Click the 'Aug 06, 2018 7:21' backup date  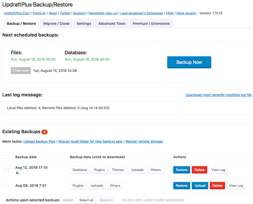click(x=31, y=186)
